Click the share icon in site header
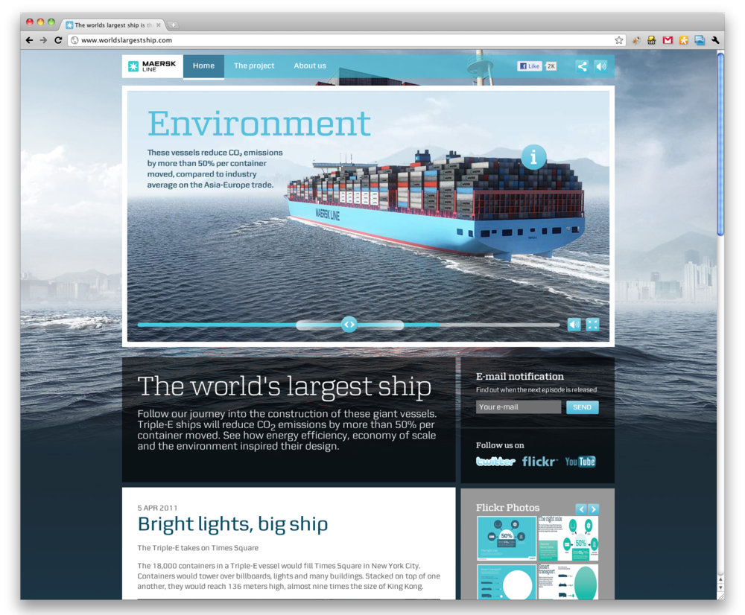745x615 pixels. (582, 66)
